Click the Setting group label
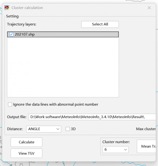This screenshot has height=166, width=158. pyautogui.click(x=12, y=16)
